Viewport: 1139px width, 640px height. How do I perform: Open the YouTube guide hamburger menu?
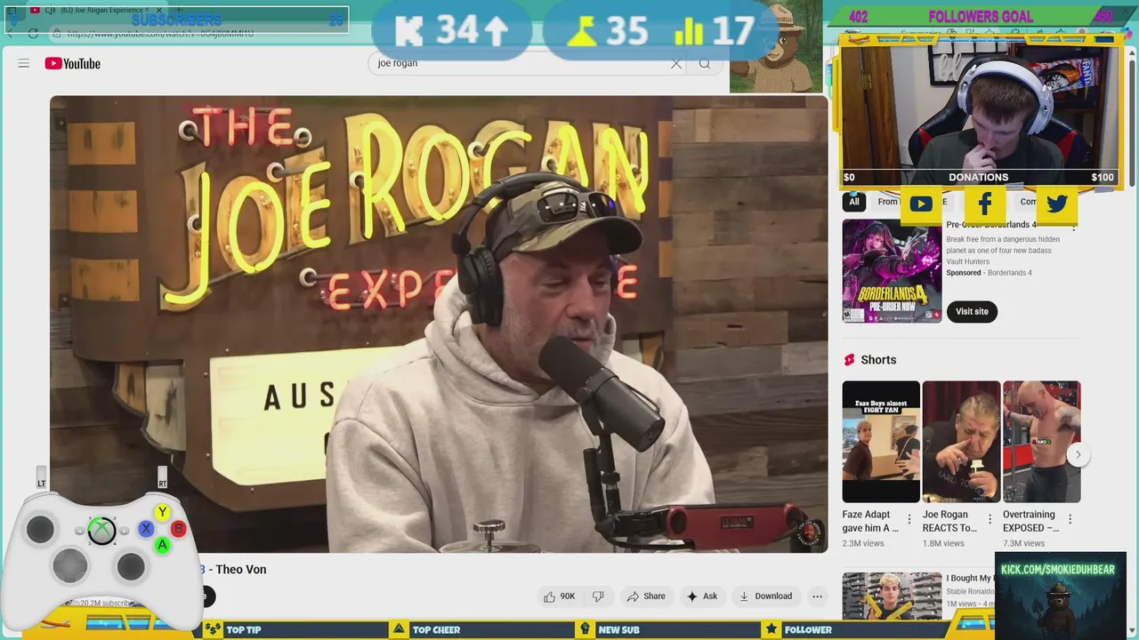(24, 63)
